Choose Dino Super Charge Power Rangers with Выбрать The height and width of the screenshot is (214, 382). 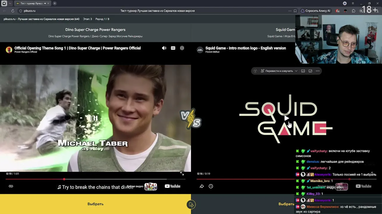[95, 204]
